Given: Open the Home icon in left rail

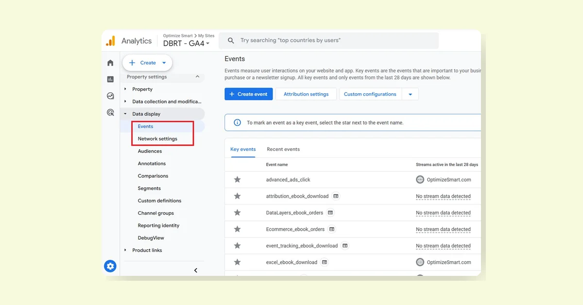Looking at the screenshot, I should (x=110, y=63).
